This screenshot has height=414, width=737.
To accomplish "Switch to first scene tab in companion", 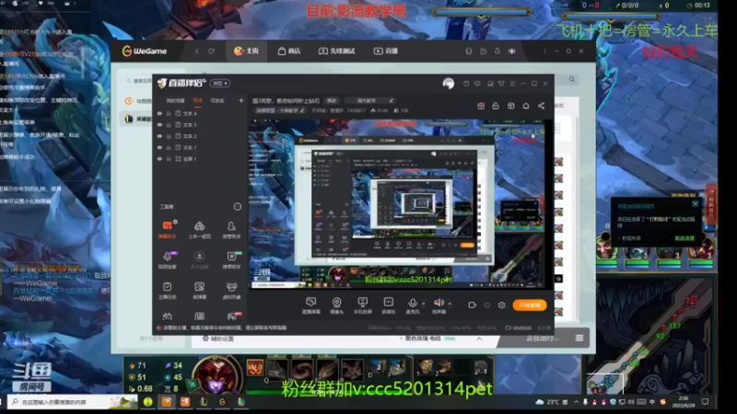I will [x=175, y=100].
